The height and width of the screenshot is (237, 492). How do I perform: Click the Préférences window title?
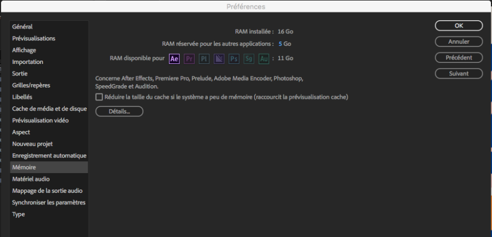tap(246, 7)
